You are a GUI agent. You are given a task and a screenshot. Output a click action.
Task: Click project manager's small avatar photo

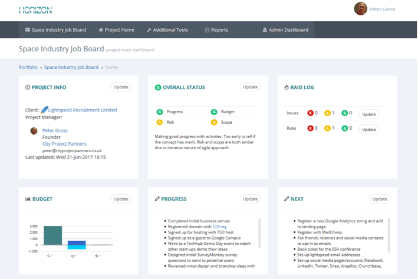[34, 131]
